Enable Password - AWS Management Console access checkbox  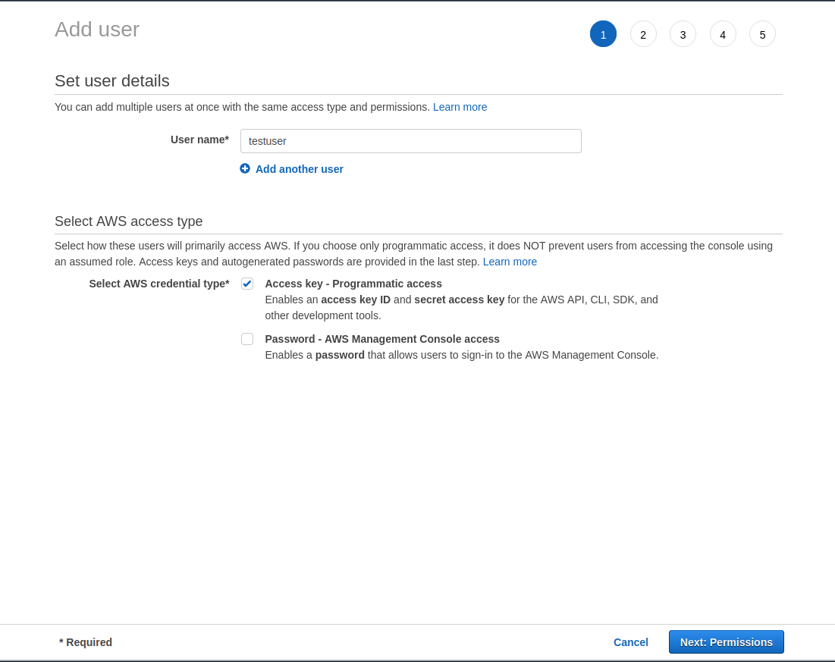click(247, 339)
